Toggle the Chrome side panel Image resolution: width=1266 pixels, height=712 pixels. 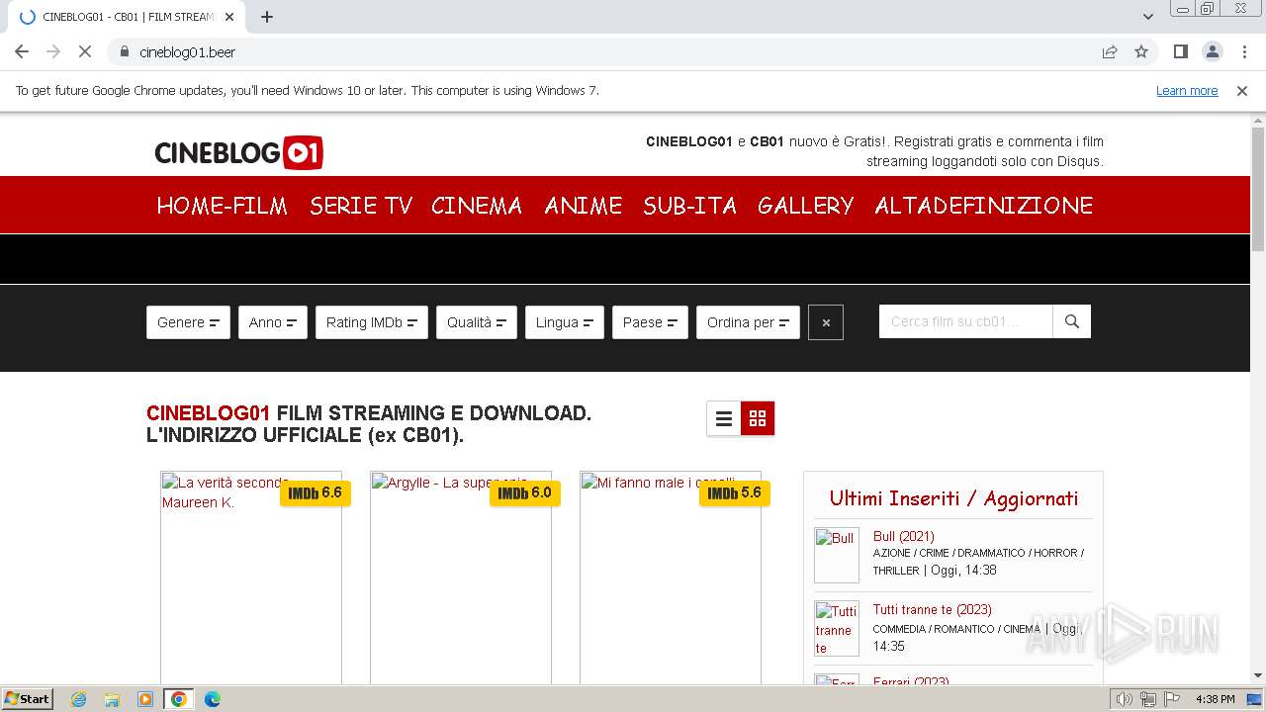click(1181, 51)
